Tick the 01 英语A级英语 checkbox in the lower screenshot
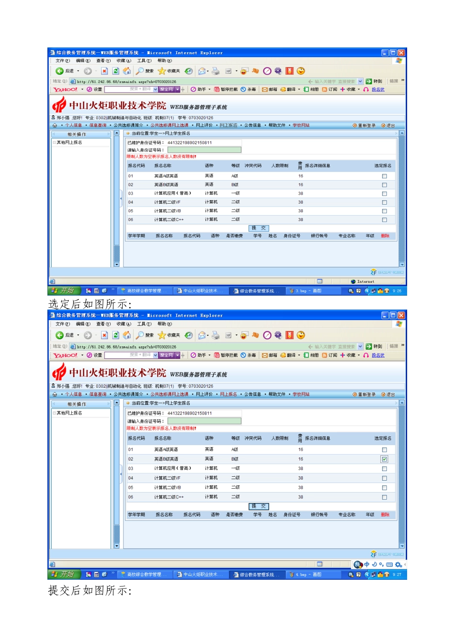This screenshot has height=644, width=455. click(384, 449)
